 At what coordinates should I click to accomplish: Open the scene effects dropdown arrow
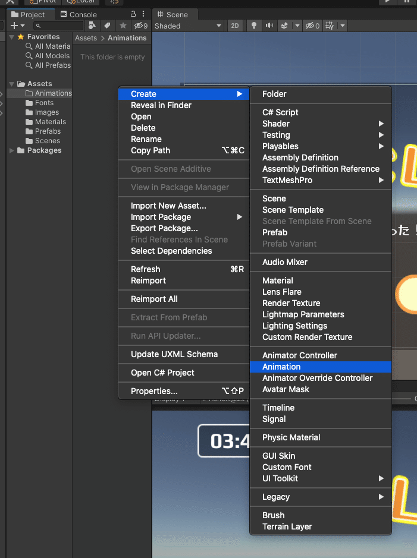[x=297, y=26]
